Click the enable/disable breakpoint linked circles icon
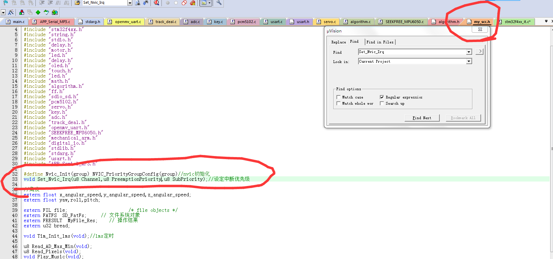The image size is (553, 259). [184, 3]
